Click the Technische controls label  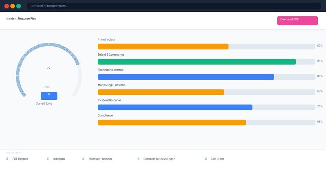coord(110,70)
